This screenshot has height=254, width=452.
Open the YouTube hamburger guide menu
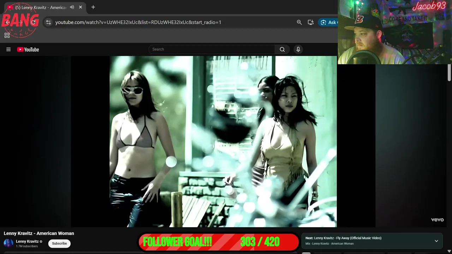[x=8, y=49]
